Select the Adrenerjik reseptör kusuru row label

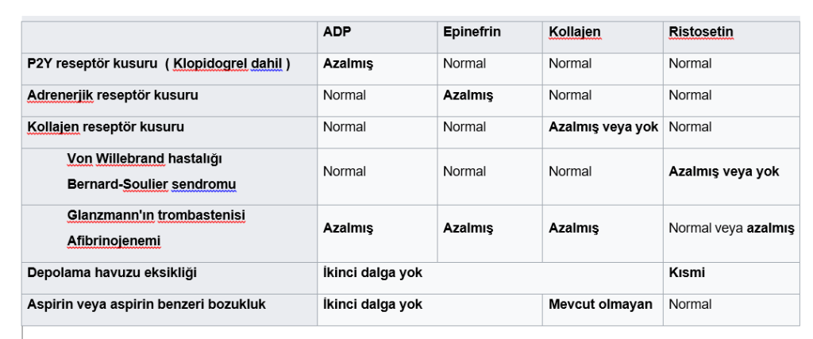112,95
